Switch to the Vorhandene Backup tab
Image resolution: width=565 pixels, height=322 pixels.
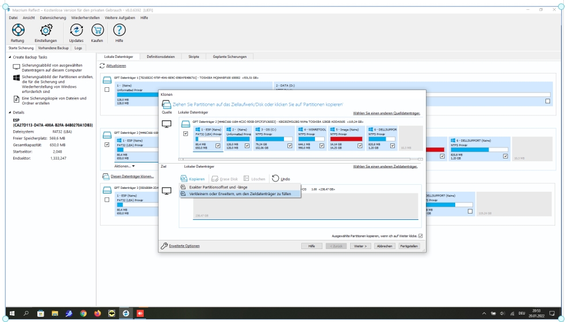click(x=53, y=48)
